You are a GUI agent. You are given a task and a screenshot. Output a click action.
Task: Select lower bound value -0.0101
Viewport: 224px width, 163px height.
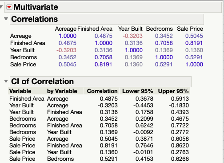coord(143,152)
